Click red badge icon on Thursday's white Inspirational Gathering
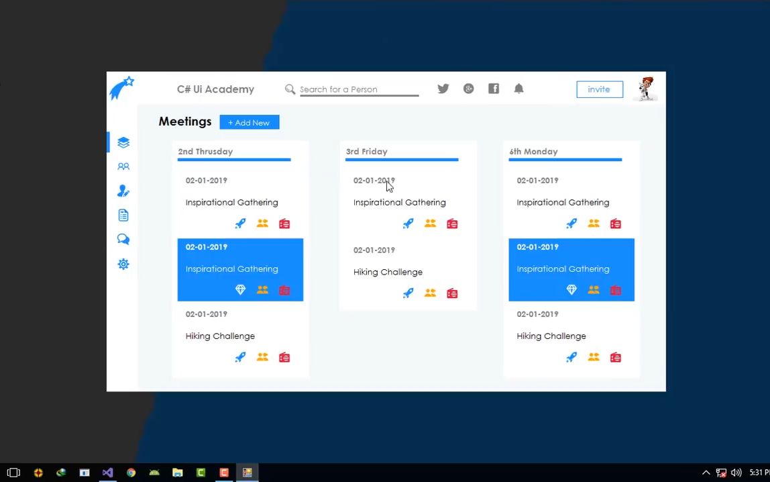 click(x=284, y=224)
